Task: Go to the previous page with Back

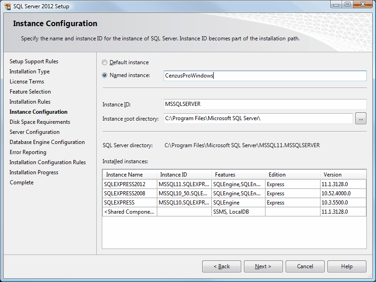Action: pos(221,266)
